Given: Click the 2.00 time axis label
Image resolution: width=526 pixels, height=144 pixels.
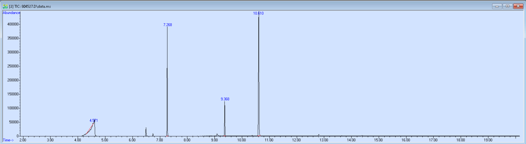Looking at the screenshot, I should click(23, 140).
